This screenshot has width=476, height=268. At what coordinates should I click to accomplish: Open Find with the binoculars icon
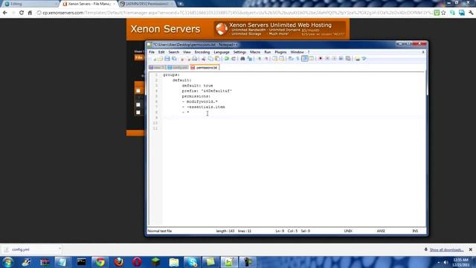point(242,58)
